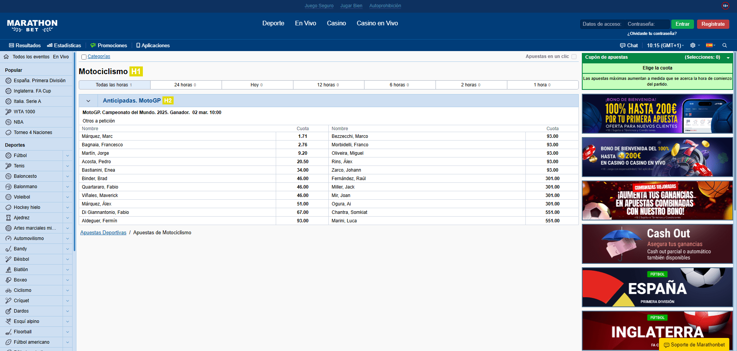Click the Críquet bat icon
Image resolution: width=737 pixels, height=351 pixels.
tap(8, 301)
